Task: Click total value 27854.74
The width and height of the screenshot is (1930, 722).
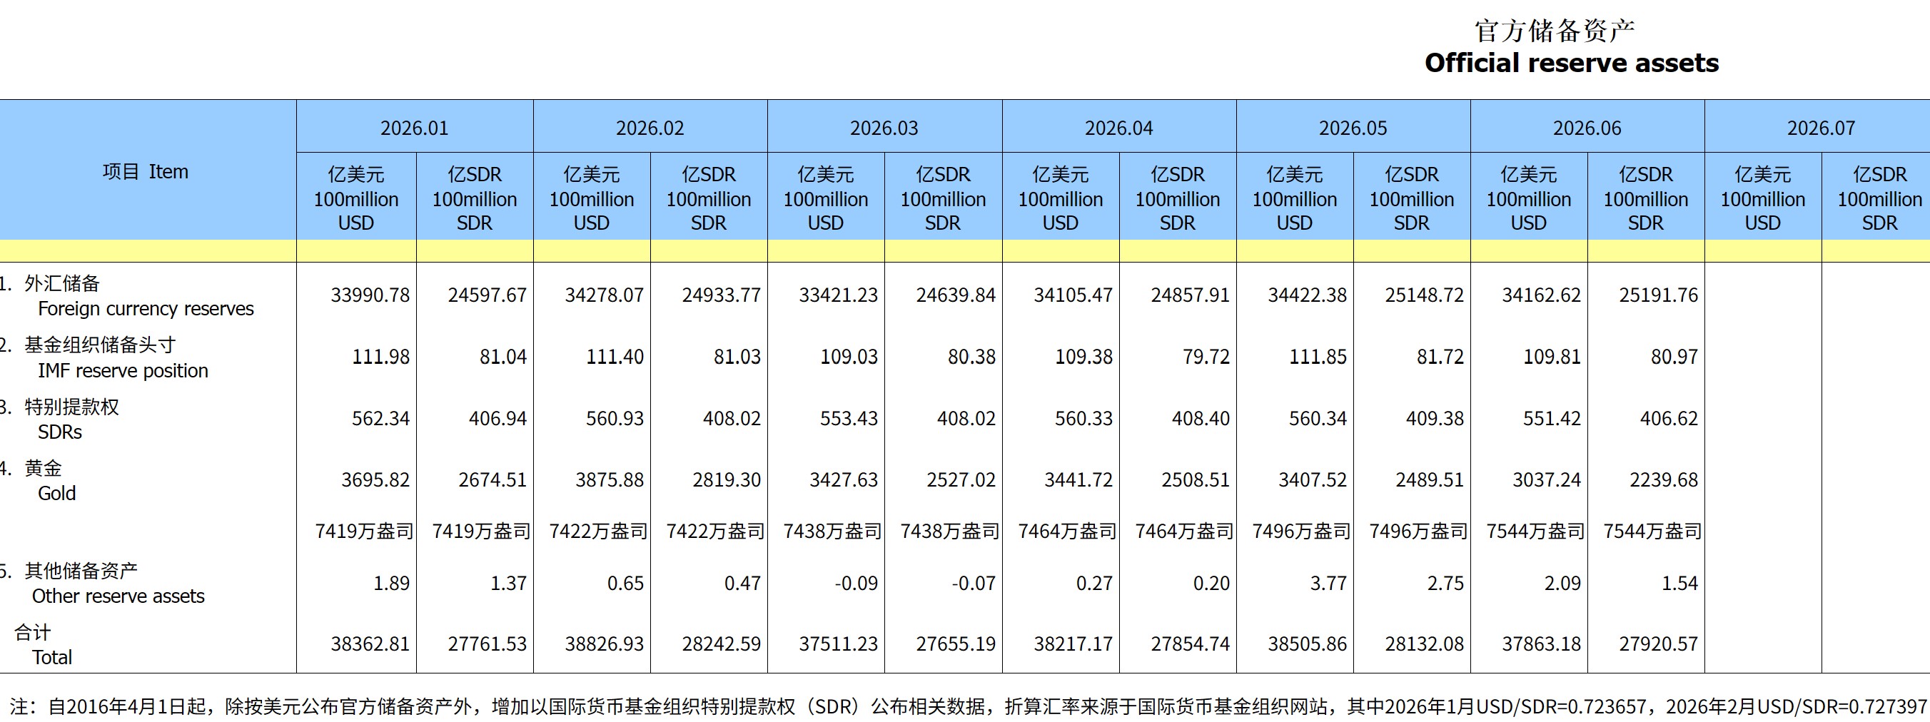Action: [1190, 644]
